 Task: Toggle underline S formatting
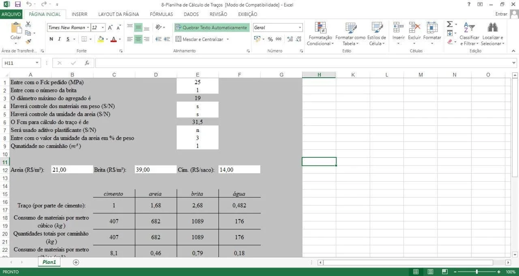(68, 39)
